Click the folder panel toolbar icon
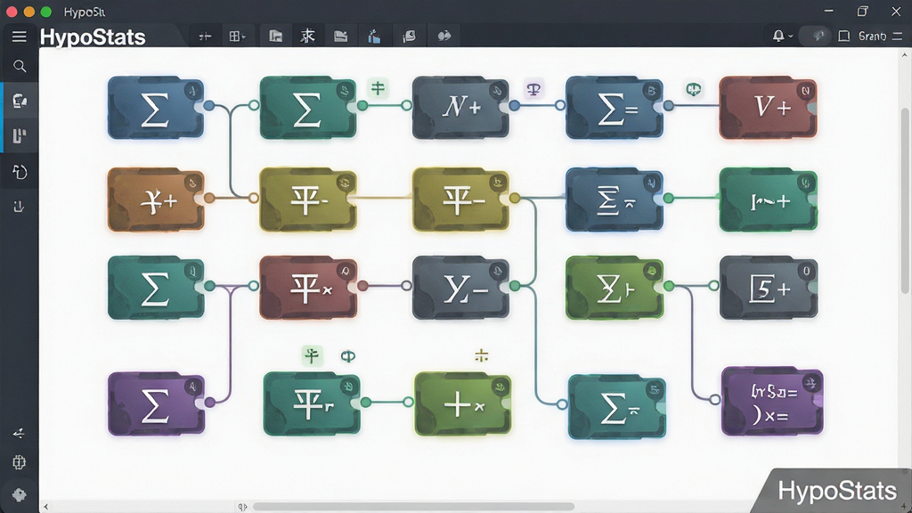This screenshot has width=912, height=513. (276, 37)
